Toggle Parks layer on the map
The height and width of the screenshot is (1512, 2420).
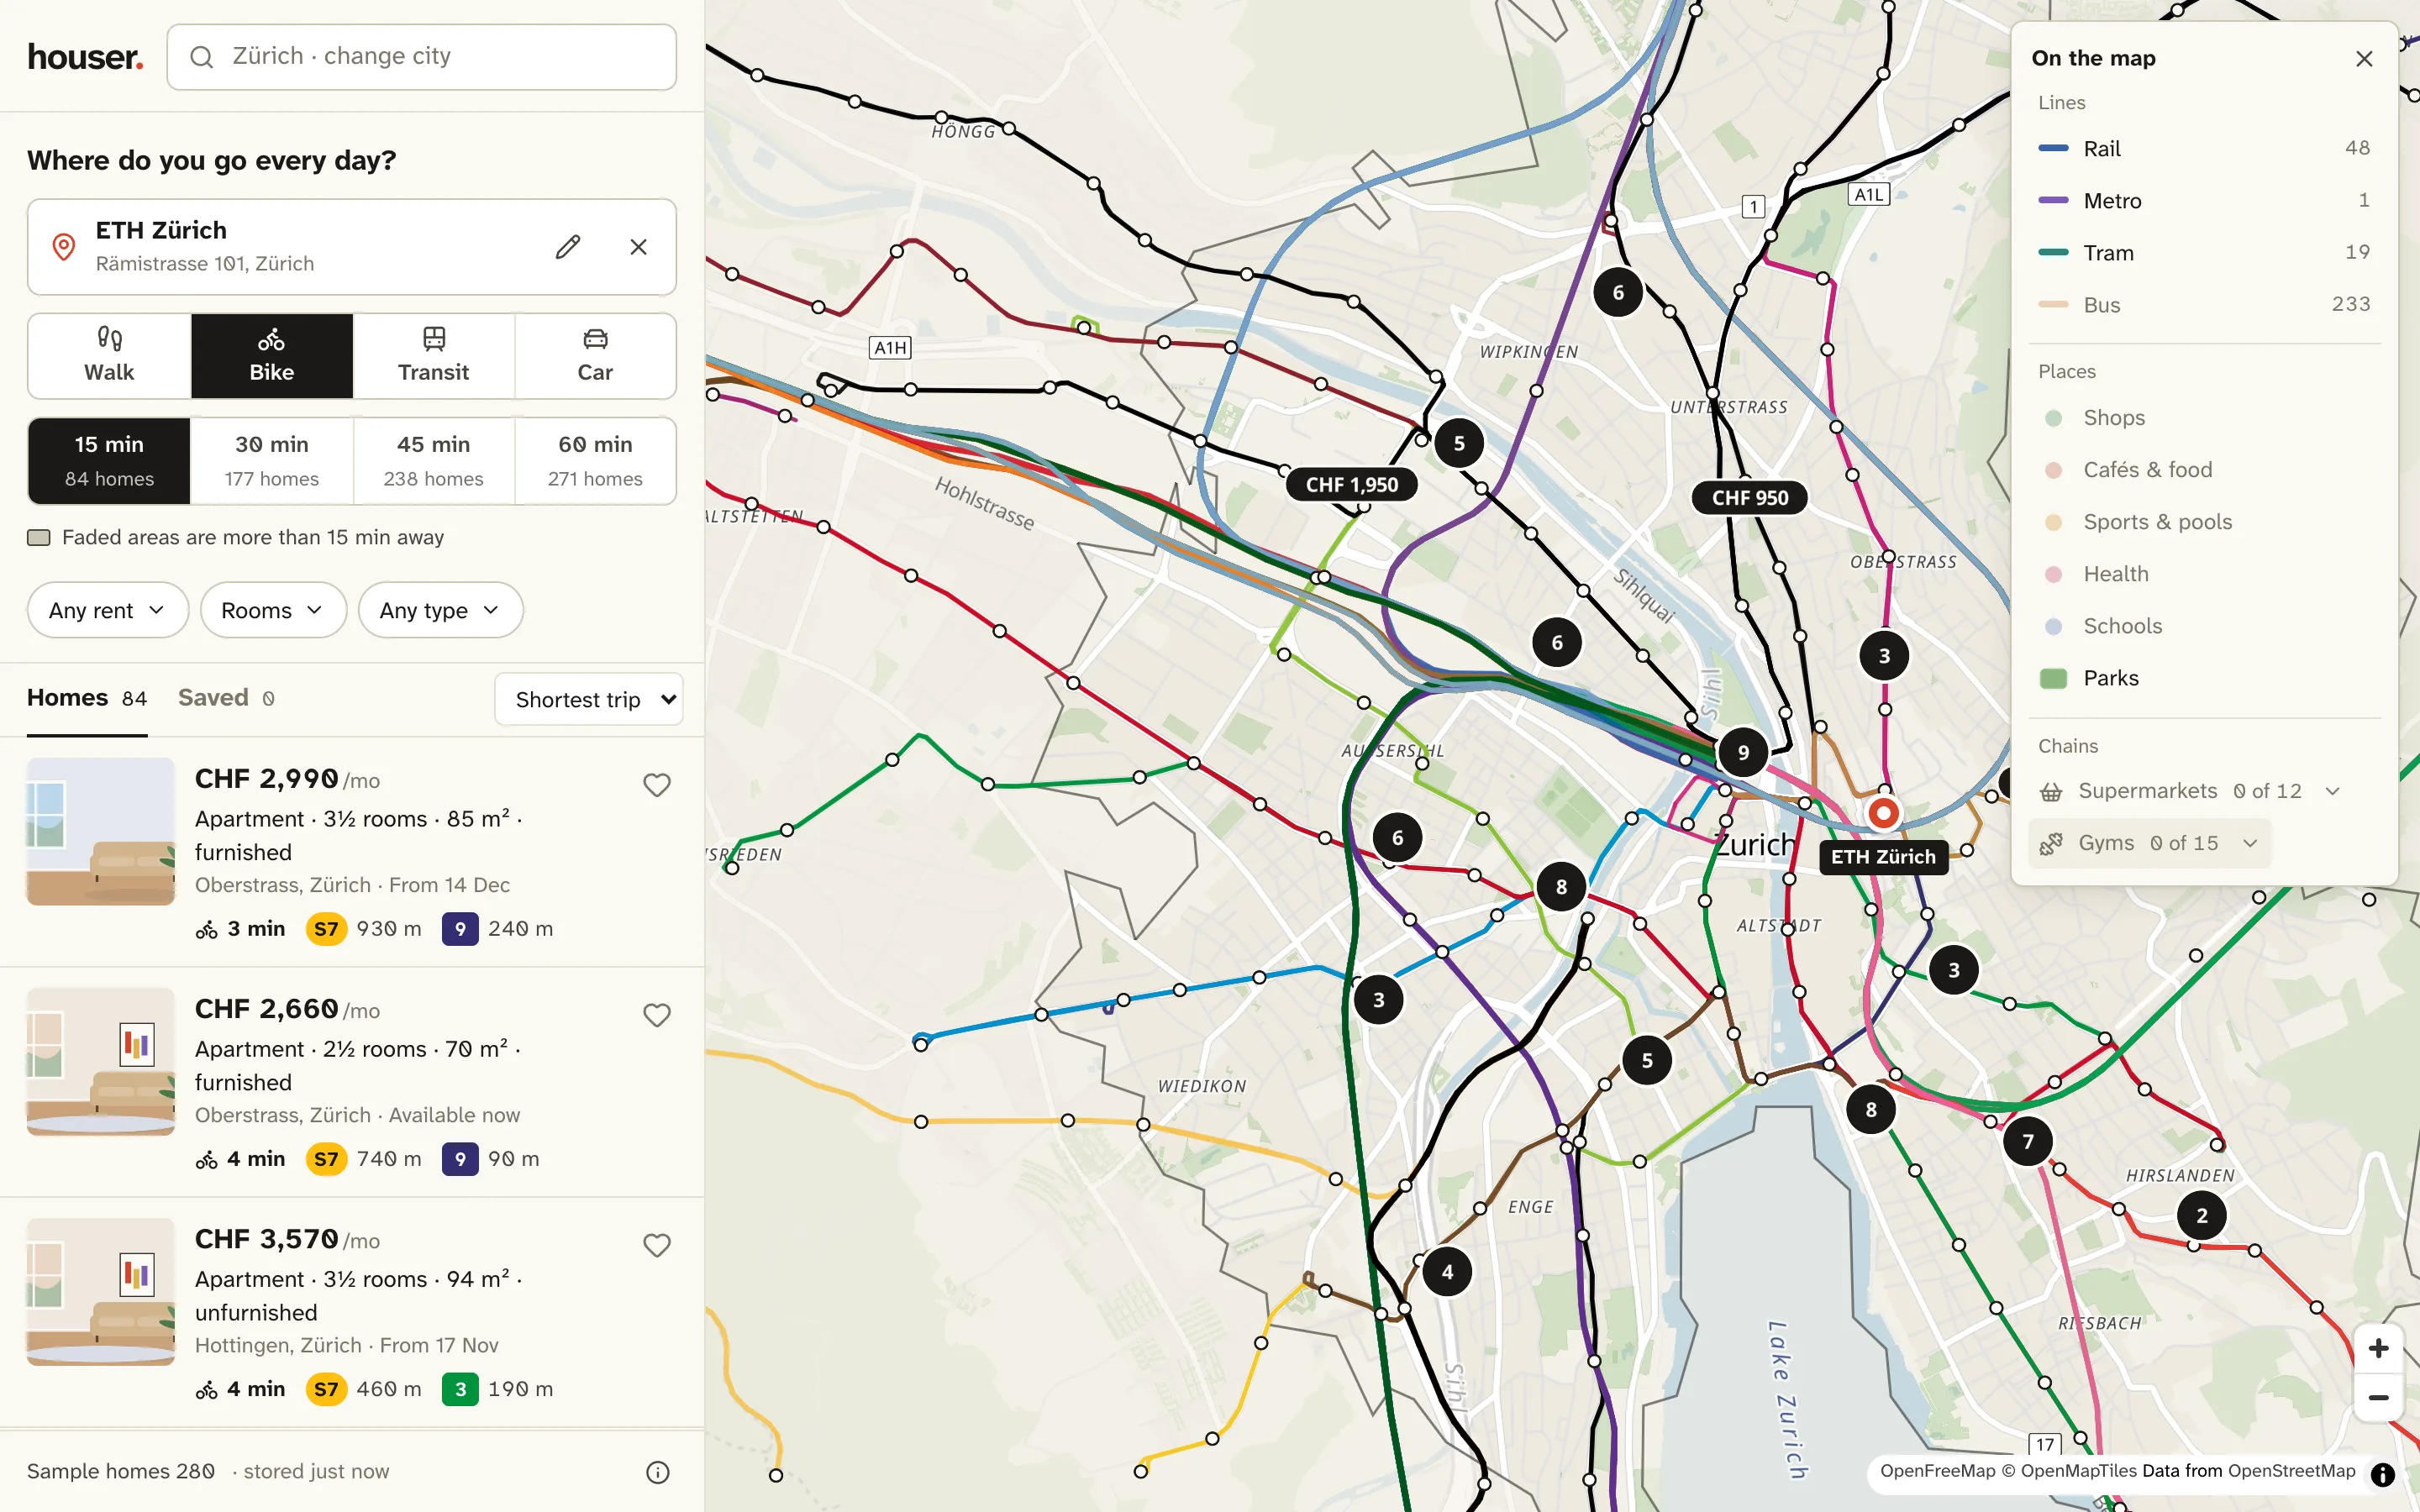pyautogui.click(x=2204, y=678)
